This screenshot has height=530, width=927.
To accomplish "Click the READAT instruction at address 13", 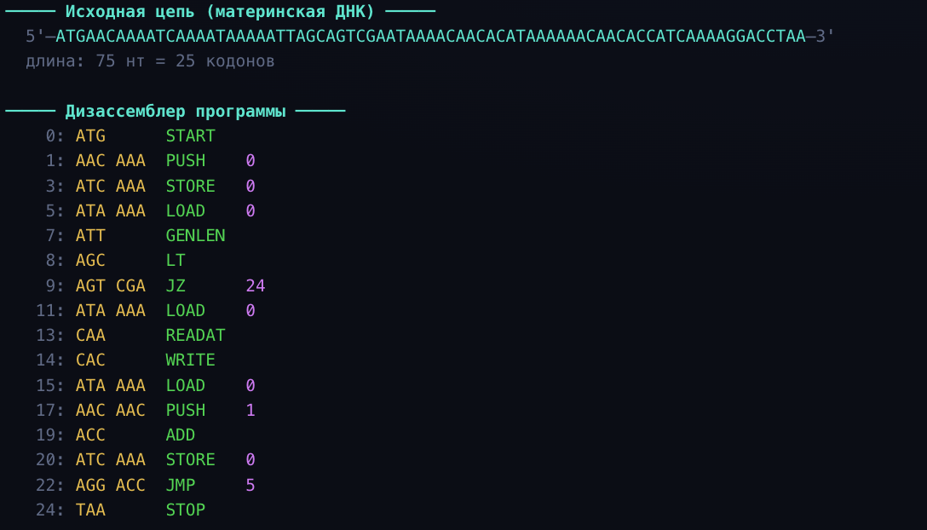I will (195, 336).
